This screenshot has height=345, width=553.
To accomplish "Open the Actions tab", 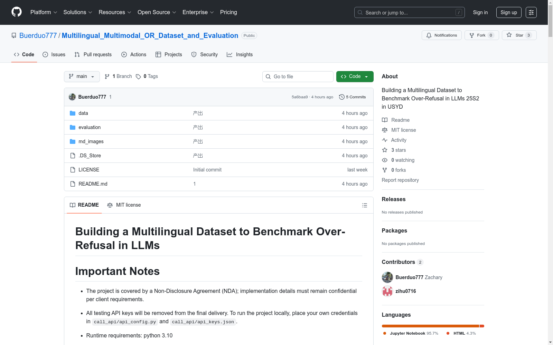I will coord(134,55).
